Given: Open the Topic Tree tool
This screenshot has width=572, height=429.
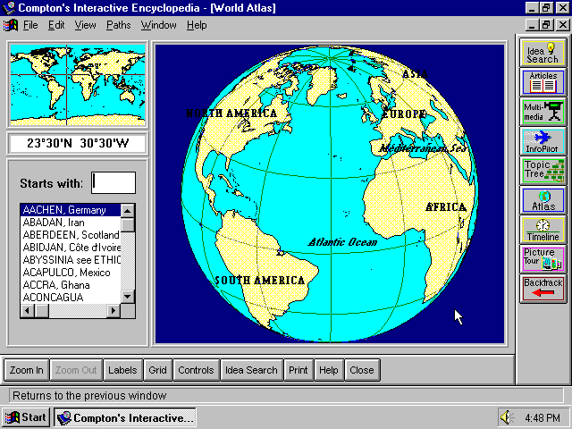Looking at the screenshot, I should 543,171.
